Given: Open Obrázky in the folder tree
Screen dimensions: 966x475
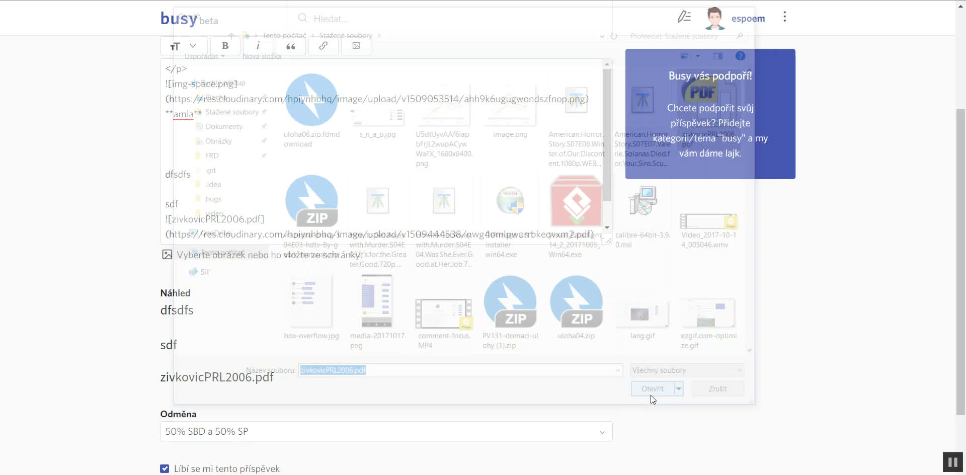Looking at the screenshot, I should 218,141.
